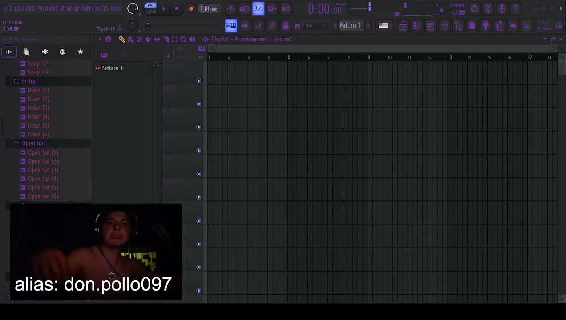Viewport: 566px width, 320px height.
Task: Click the microphone one-click recording icon
Action: pos(502,8)
